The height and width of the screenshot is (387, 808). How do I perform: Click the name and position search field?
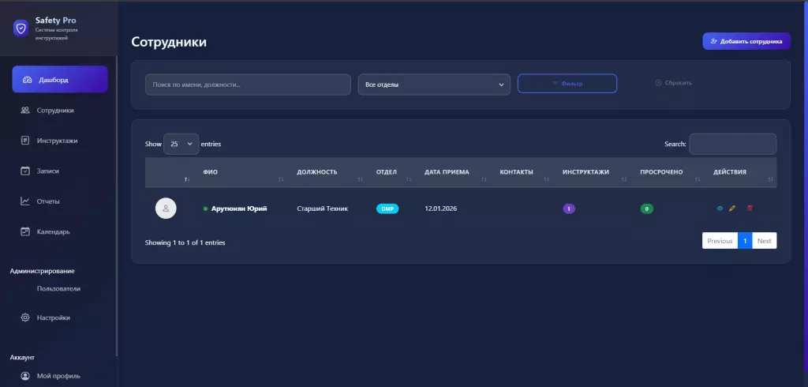tap(248, 85)
